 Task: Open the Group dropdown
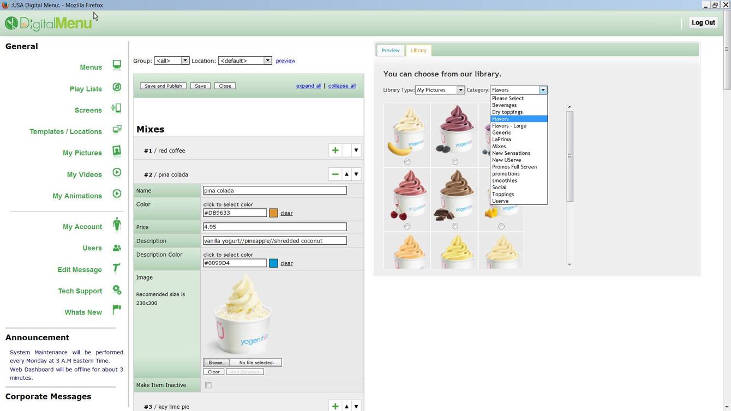click(171, 61)
